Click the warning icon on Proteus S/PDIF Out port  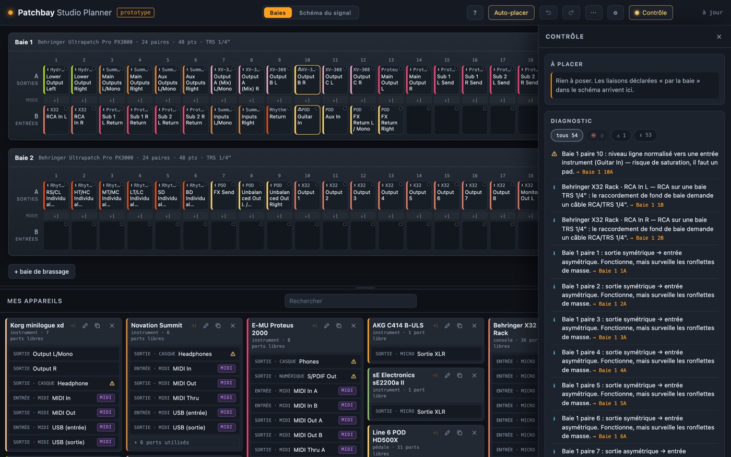pyautogui.click(x=353, y=376)
